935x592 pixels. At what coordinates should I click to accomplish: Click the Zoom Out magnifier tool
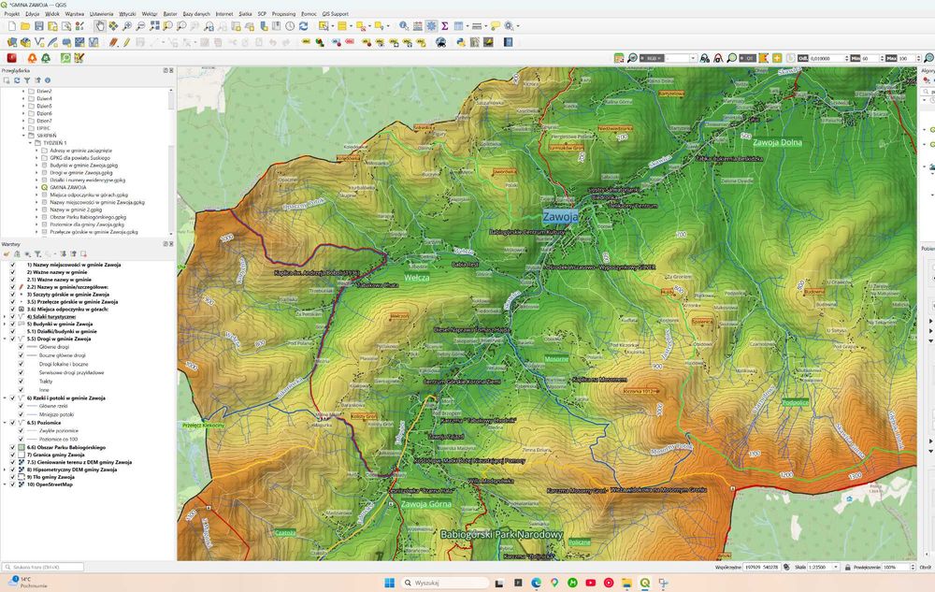pos(141,26)
